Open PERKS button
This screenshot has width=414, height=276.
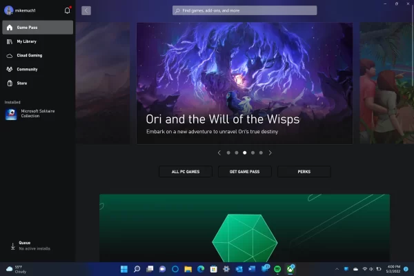(304, 172)
